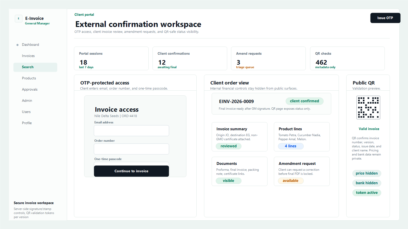
Task: Click the metadata only label
Action: tap(325, 67)
